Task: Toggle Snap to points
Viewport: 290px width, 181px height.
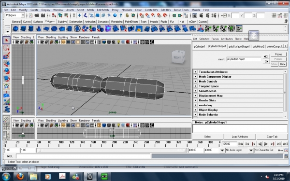Action: coord(153,15)
